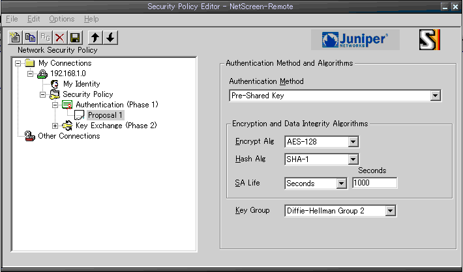Open the Encrypt Alg dropdown

pyautogui.click(x=353, y=142)
